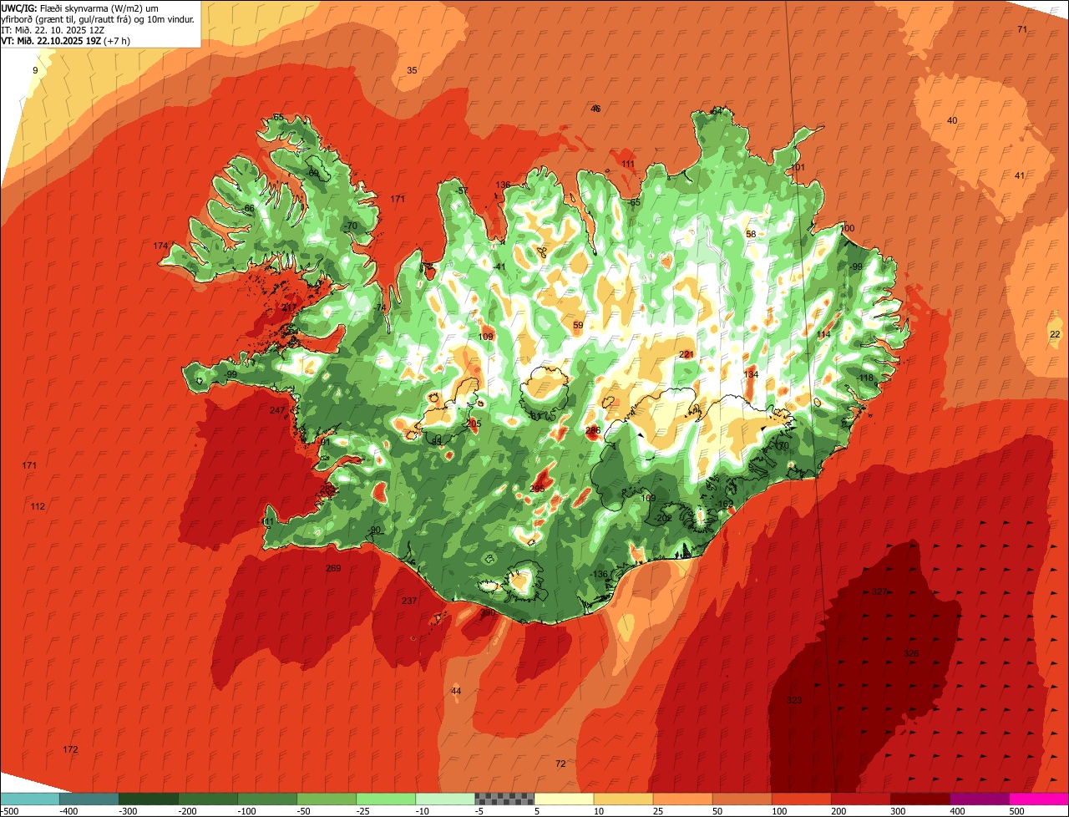Click the magenta legend swatch right of 500
The width and height of the screenshot is (1069, 817).
[x=1039, y=799]
